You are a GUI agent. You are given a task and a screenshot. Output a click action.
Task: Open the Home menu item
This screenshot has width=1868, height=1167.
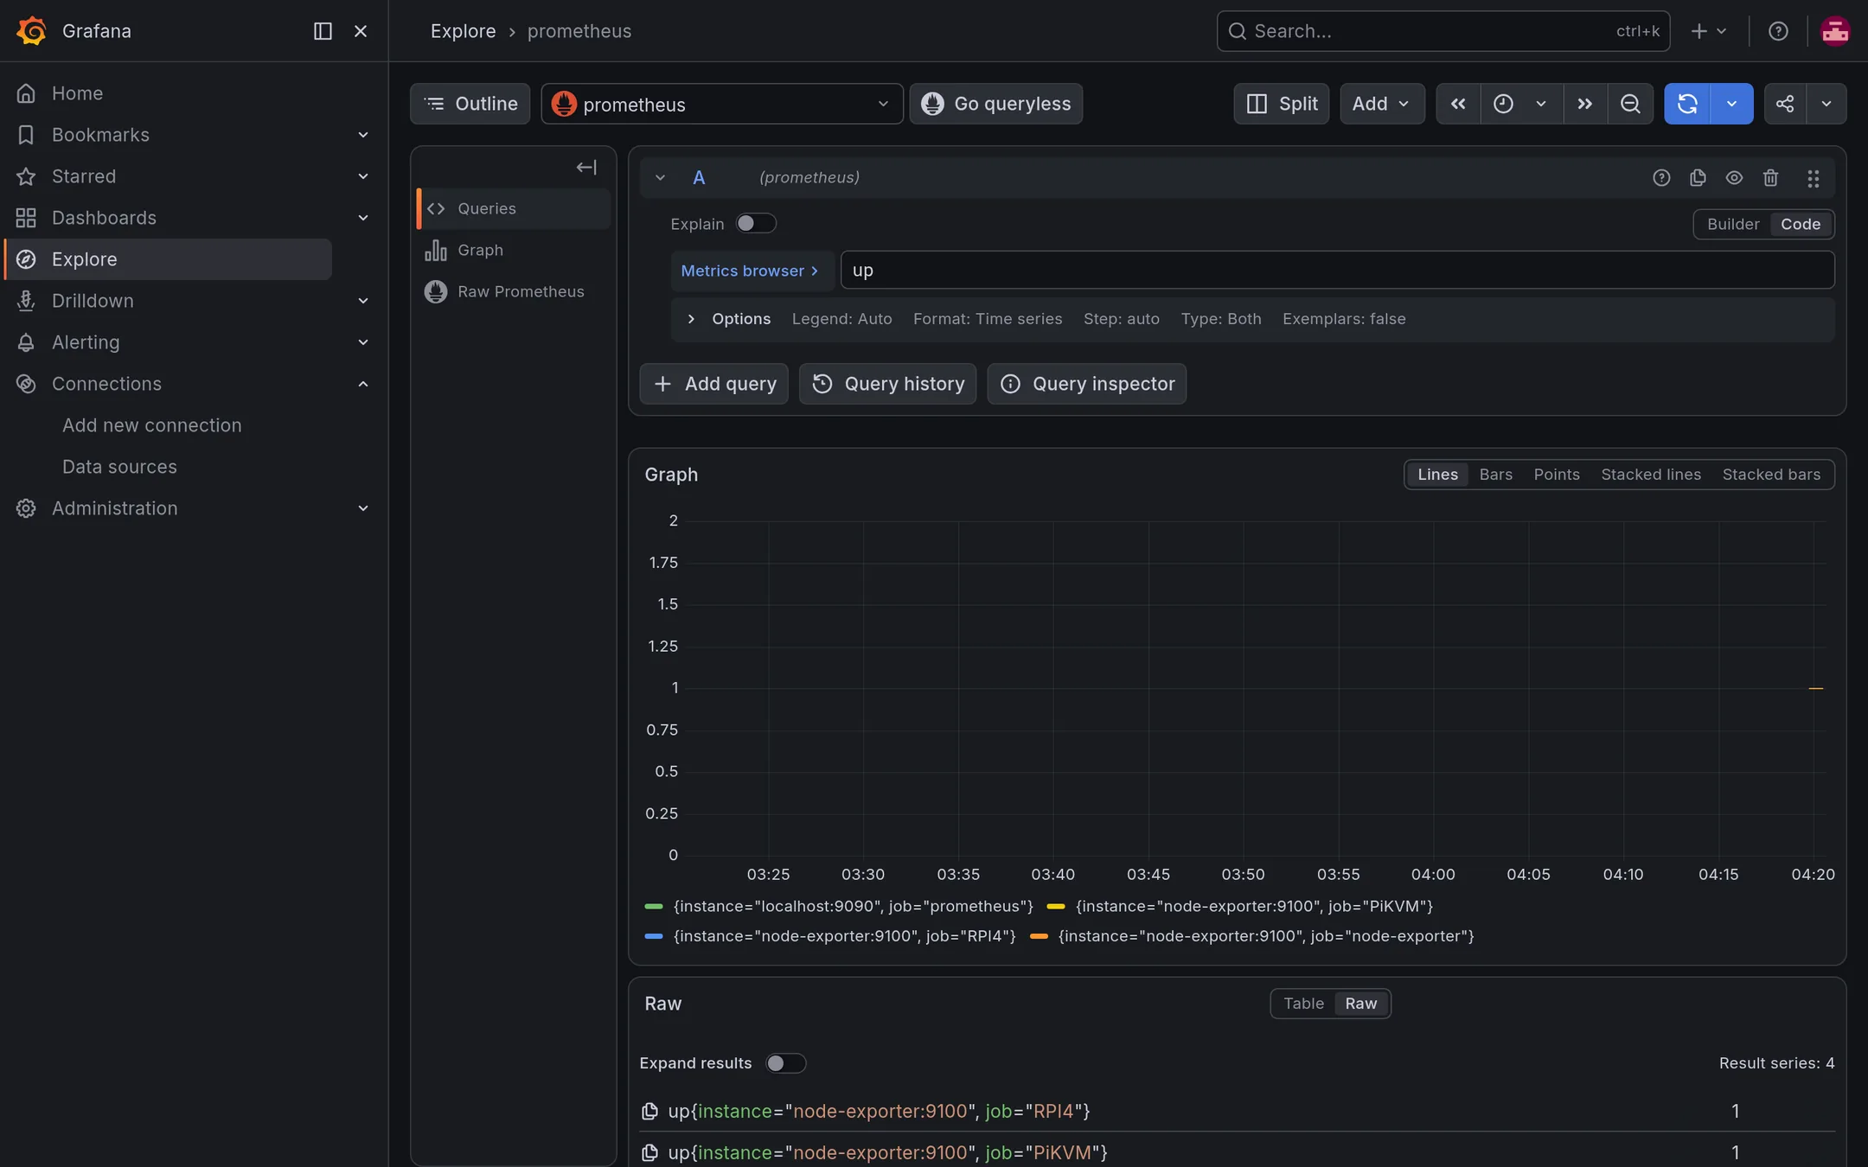(x=77, y=93)
